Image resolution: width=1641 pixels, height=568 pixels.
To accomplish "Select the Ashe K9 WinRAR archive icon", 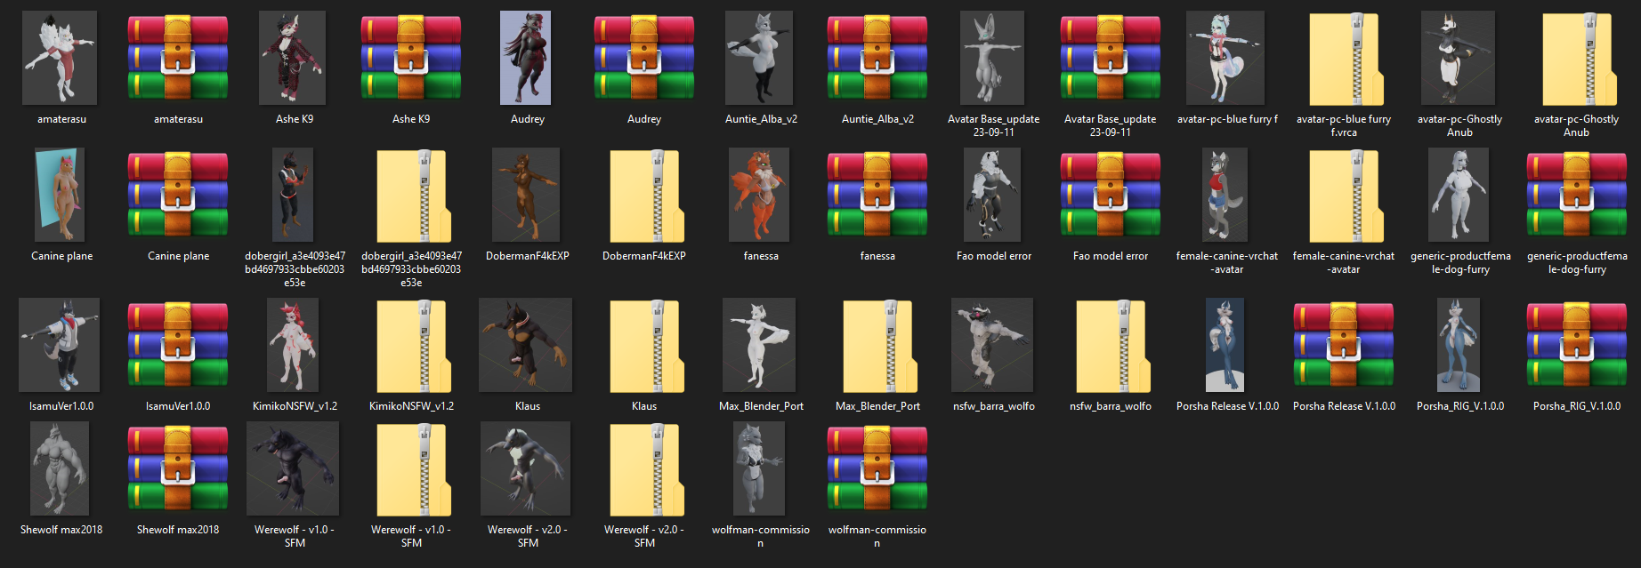I will (x=411, y=58).
